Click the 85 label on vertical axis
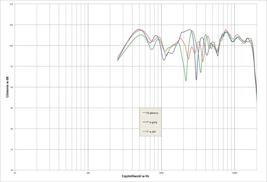The width and height of the screenshot is (267, 182). pos(12,108)
